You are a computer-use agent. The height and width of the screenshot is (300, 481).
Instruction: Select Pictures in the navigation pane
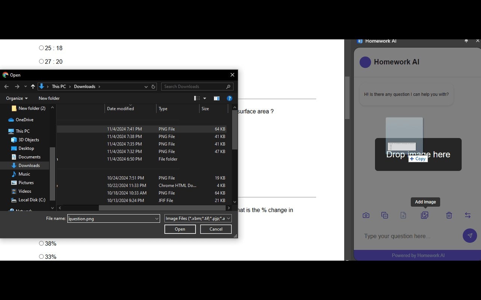(26, 183)
